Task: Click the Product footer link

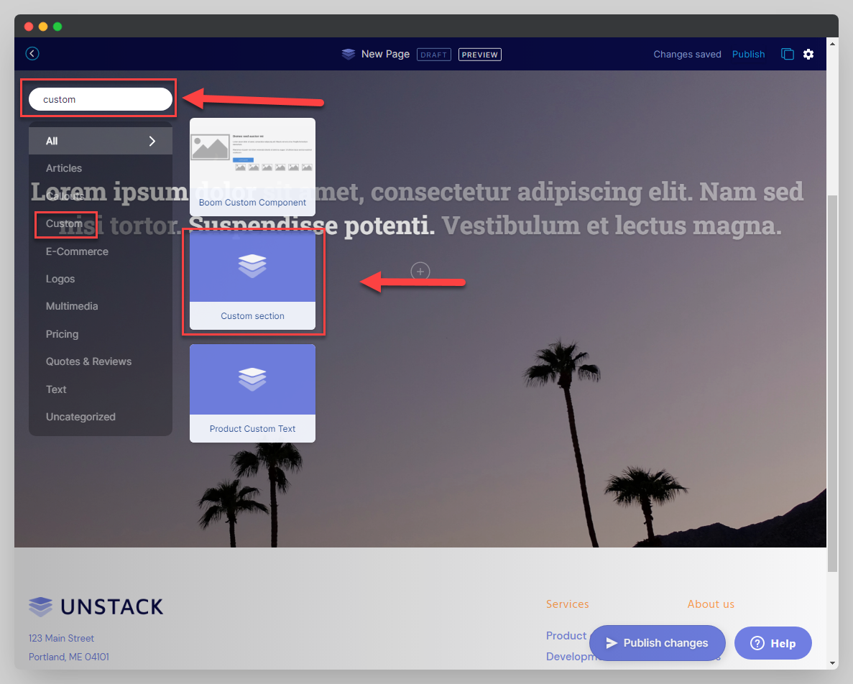Action: (566, 636)
